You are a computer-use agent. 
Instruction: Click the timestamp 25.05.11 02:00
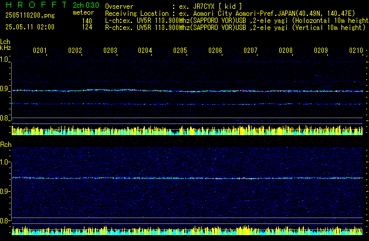tap(30, 27)
